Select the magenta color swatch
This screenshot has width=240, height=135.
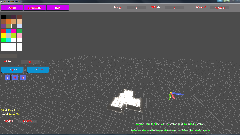click(x=14, y=31)
